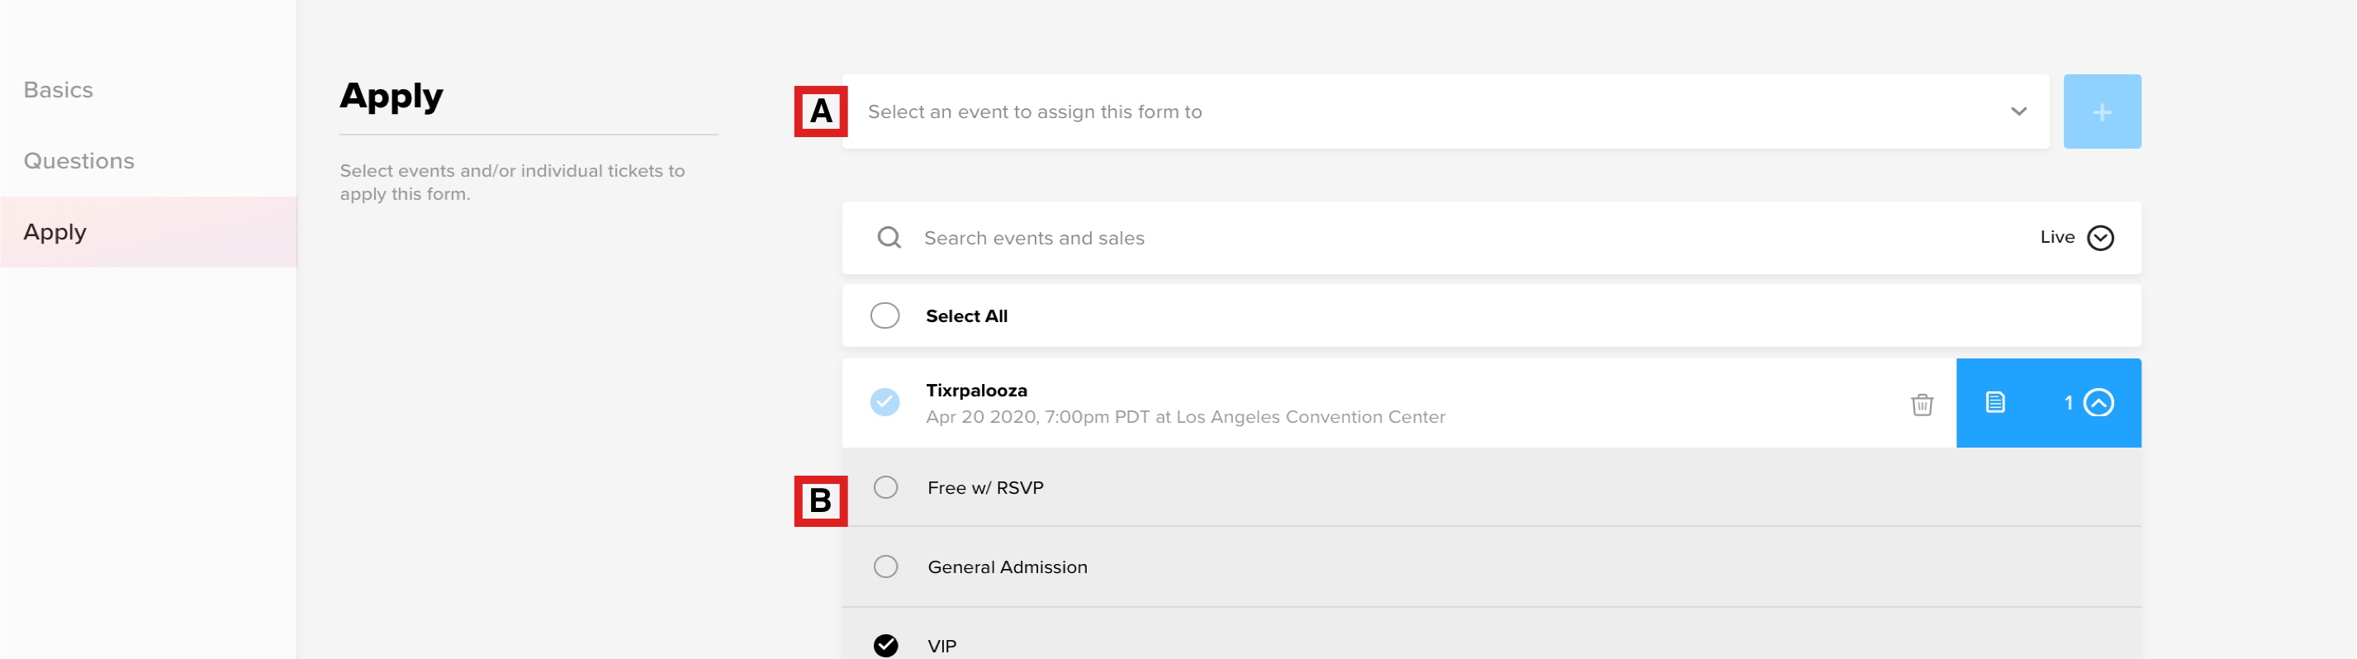
Task: Go to the Basics section
Action: tap(59, 90)
